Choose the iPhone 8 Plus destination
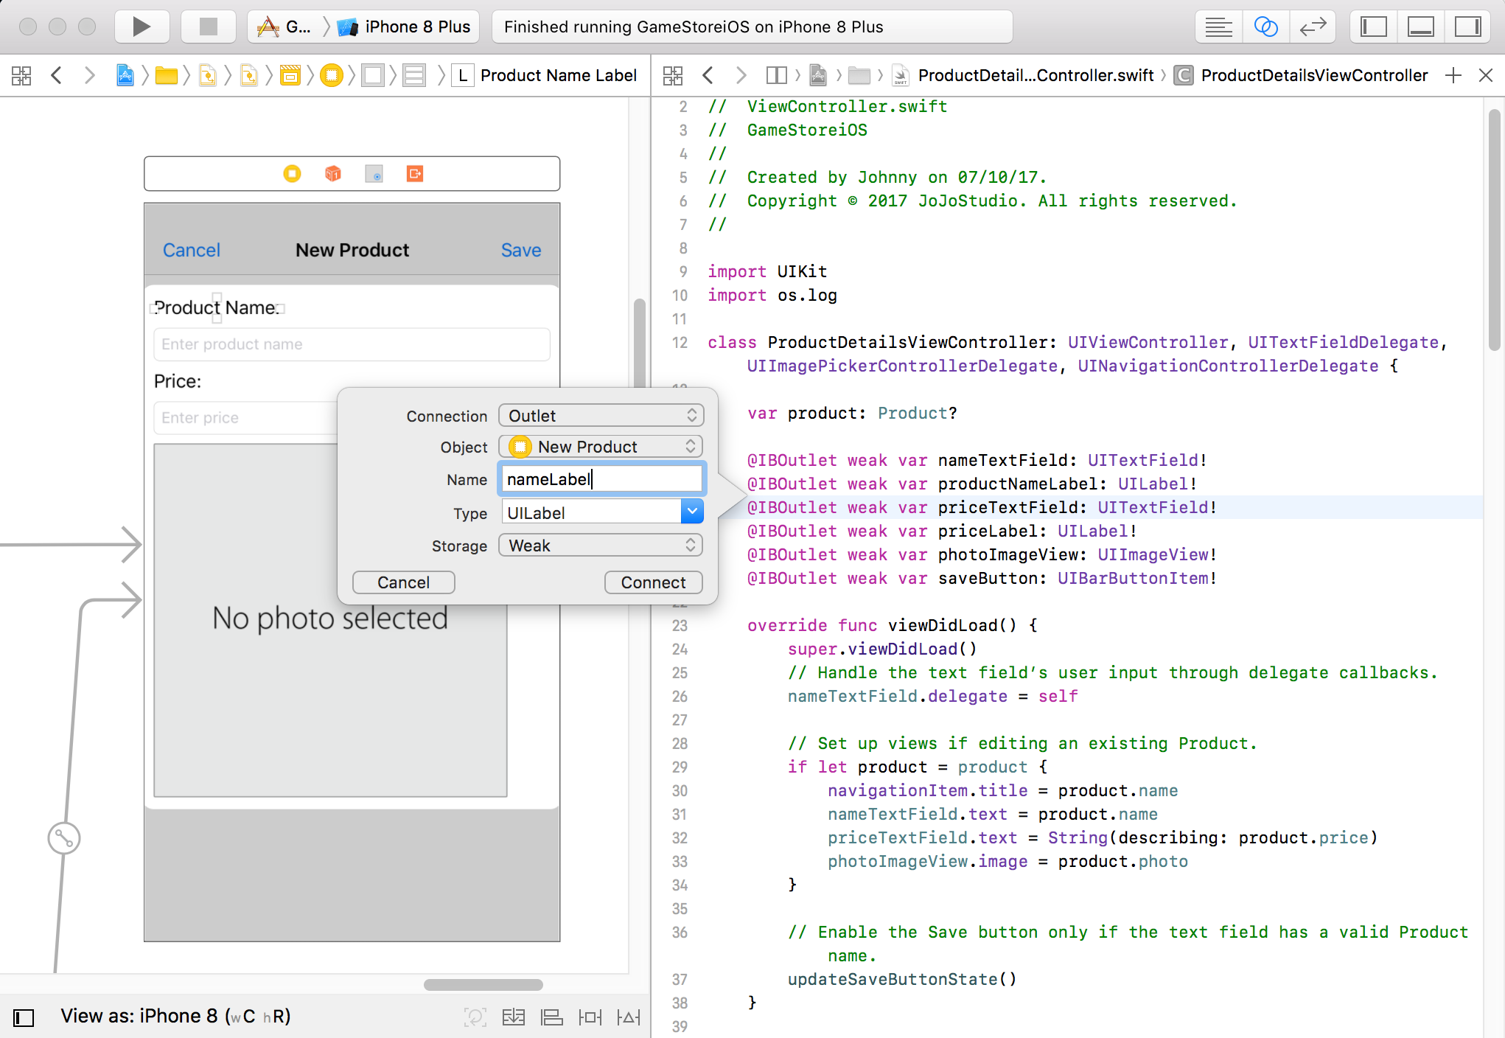The width and height of the screenshot is (1505, 1038). coord(405,27)
